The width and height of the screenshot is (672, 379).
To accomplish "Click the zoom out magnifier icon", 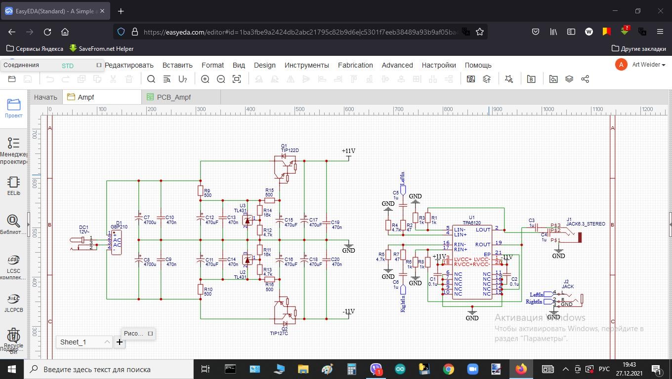I will point(221,79).
